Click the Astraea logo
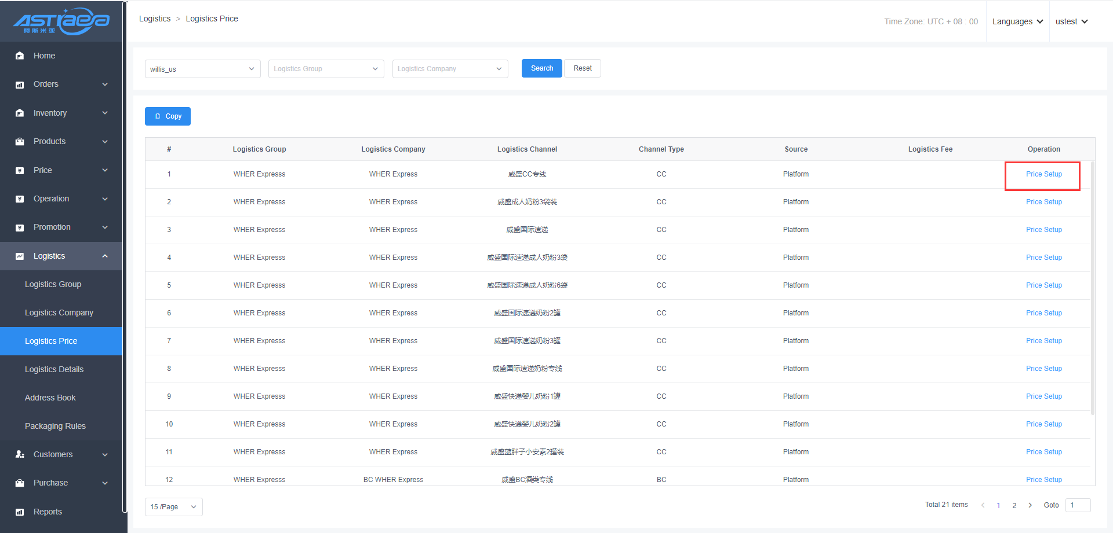The image size is (1113, 533). (61, 21)
